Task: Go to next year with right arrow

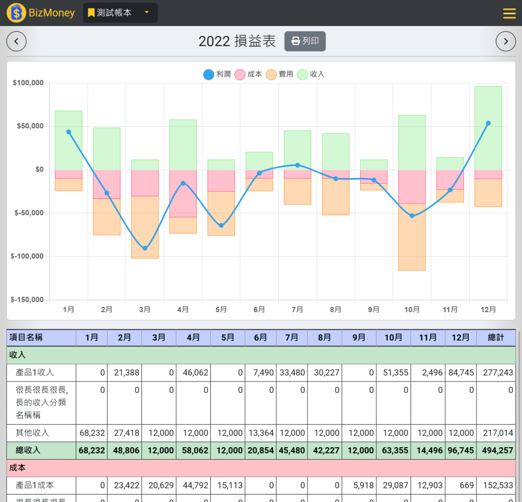Action: [506, 41]
